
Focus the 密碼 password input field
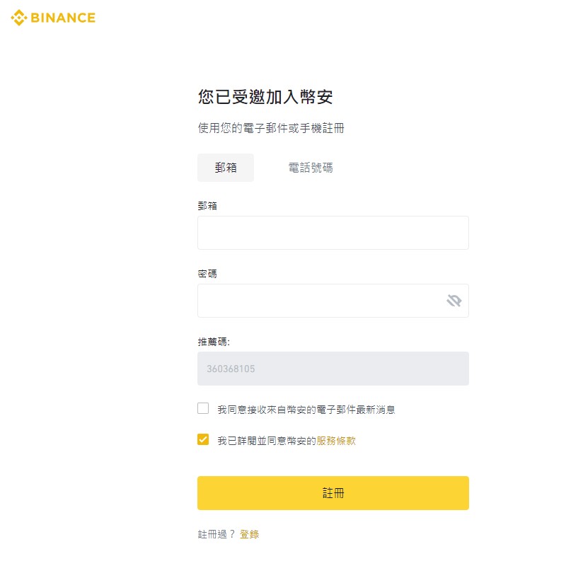click(x=333, y=301)
